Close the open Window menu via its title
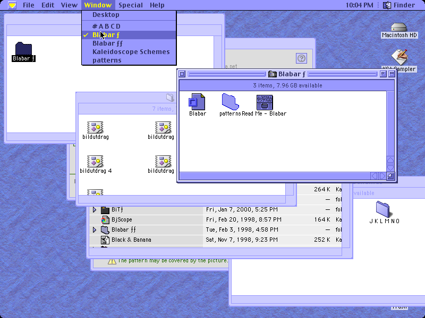 [x=98, y=5]
